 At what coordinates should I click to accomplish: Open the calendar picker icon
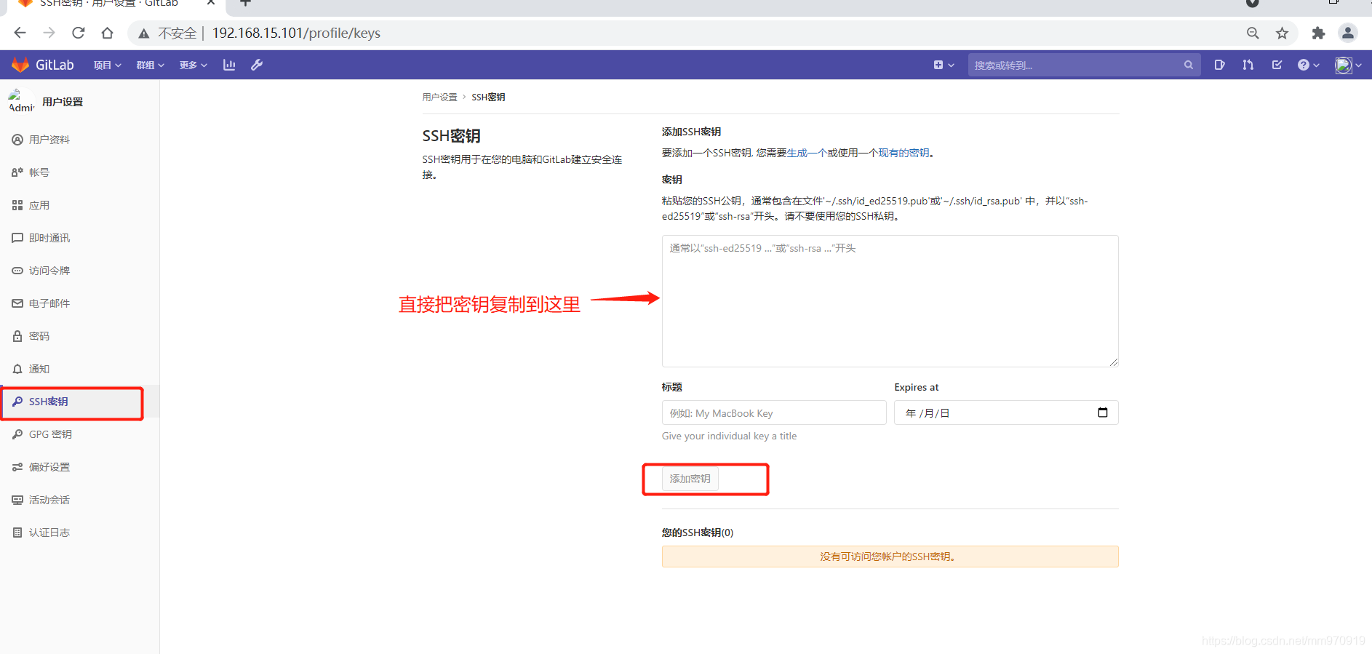(1103, 412)
